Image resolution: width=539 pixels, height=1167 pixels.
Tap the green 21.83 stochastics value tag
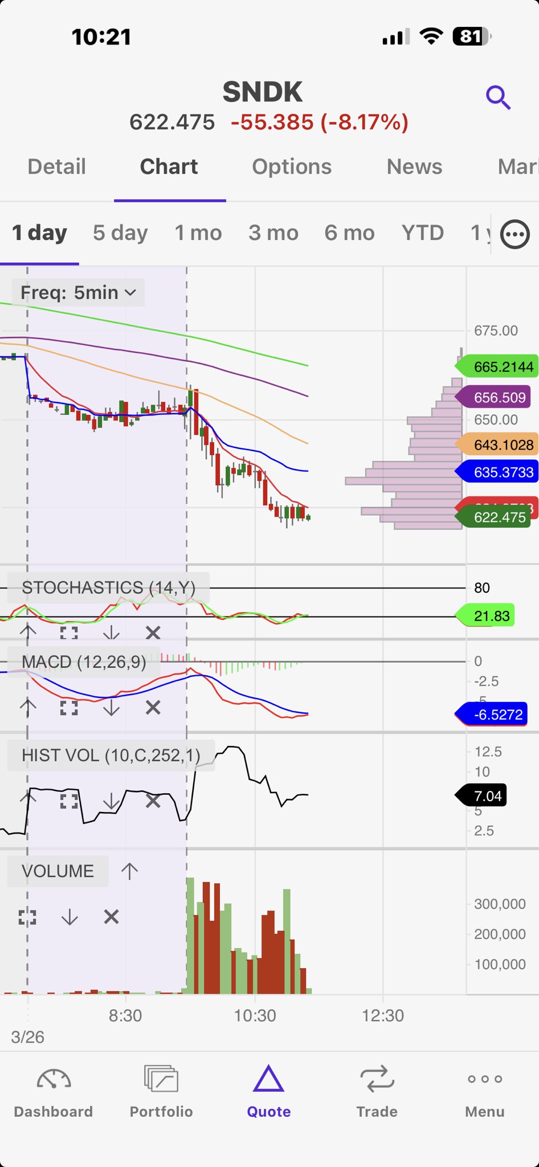tap(485, 615)
